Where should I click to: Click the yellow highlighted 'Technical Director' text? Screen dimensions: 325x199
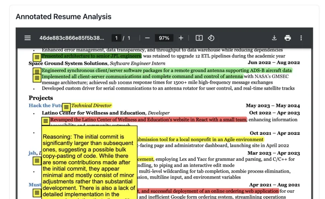[x=92, y=106]
